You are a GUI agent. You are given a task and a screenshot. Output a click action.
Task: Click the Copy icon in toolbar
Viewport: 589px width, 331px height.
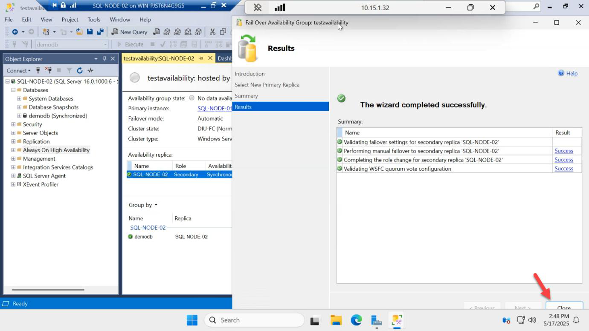[x=223, y=32]
